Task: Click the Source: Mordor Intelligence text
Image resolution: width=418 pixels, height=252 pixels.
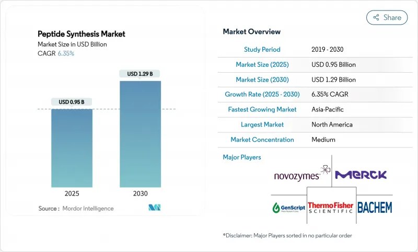Action: pyautogui.click(x=76, y=208)
